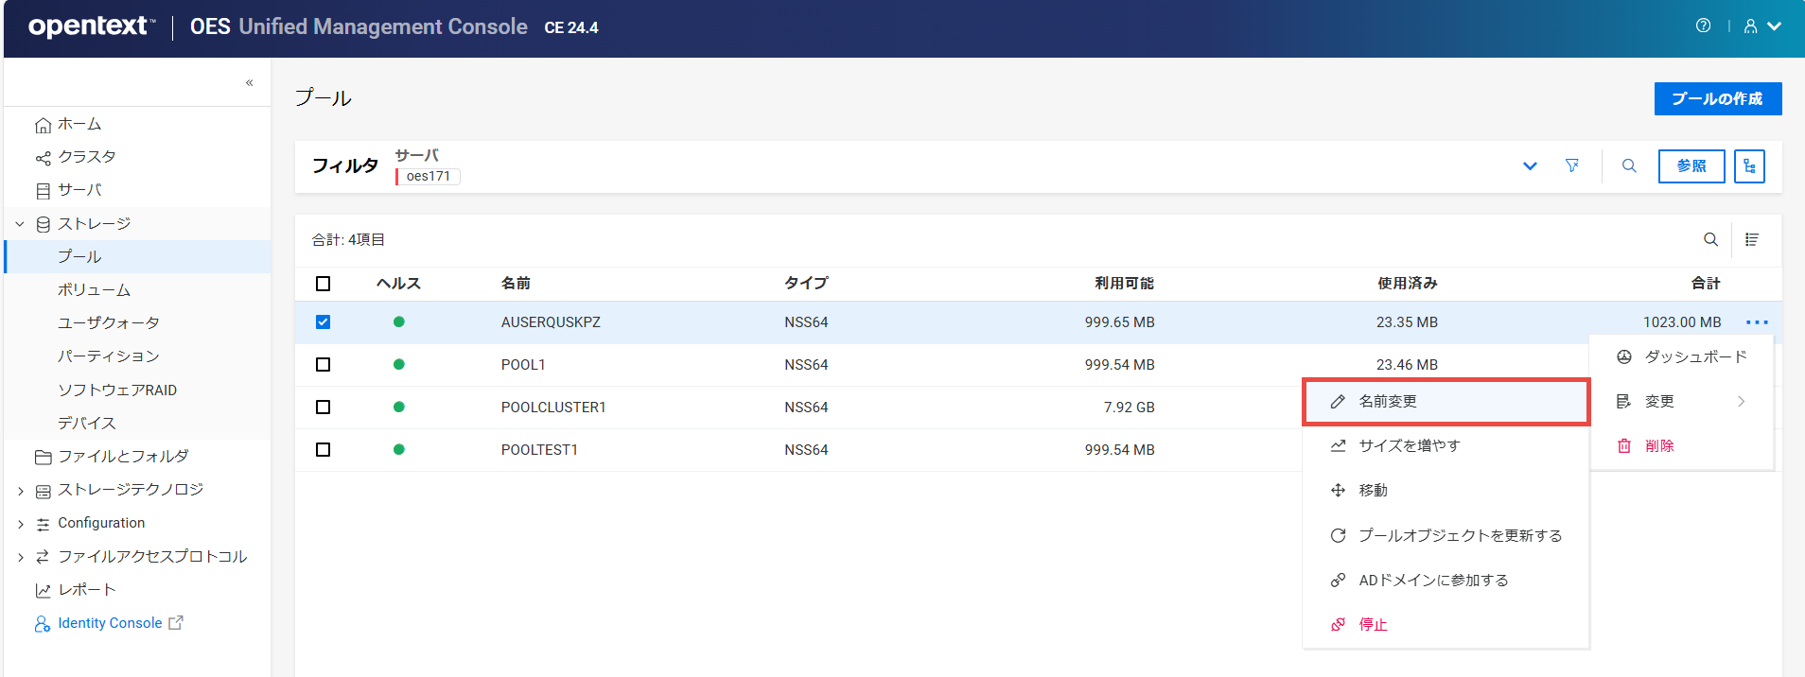Choose サイズを増やす menu option
Viewport: 1805px width, 677px height.
[x=1409, y=446]
